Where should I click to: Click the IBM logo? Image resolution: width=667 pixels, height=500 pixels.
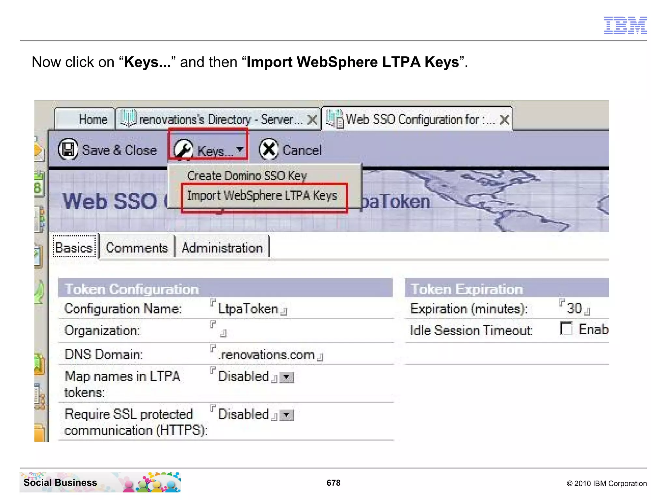click(x=625, y=25)
